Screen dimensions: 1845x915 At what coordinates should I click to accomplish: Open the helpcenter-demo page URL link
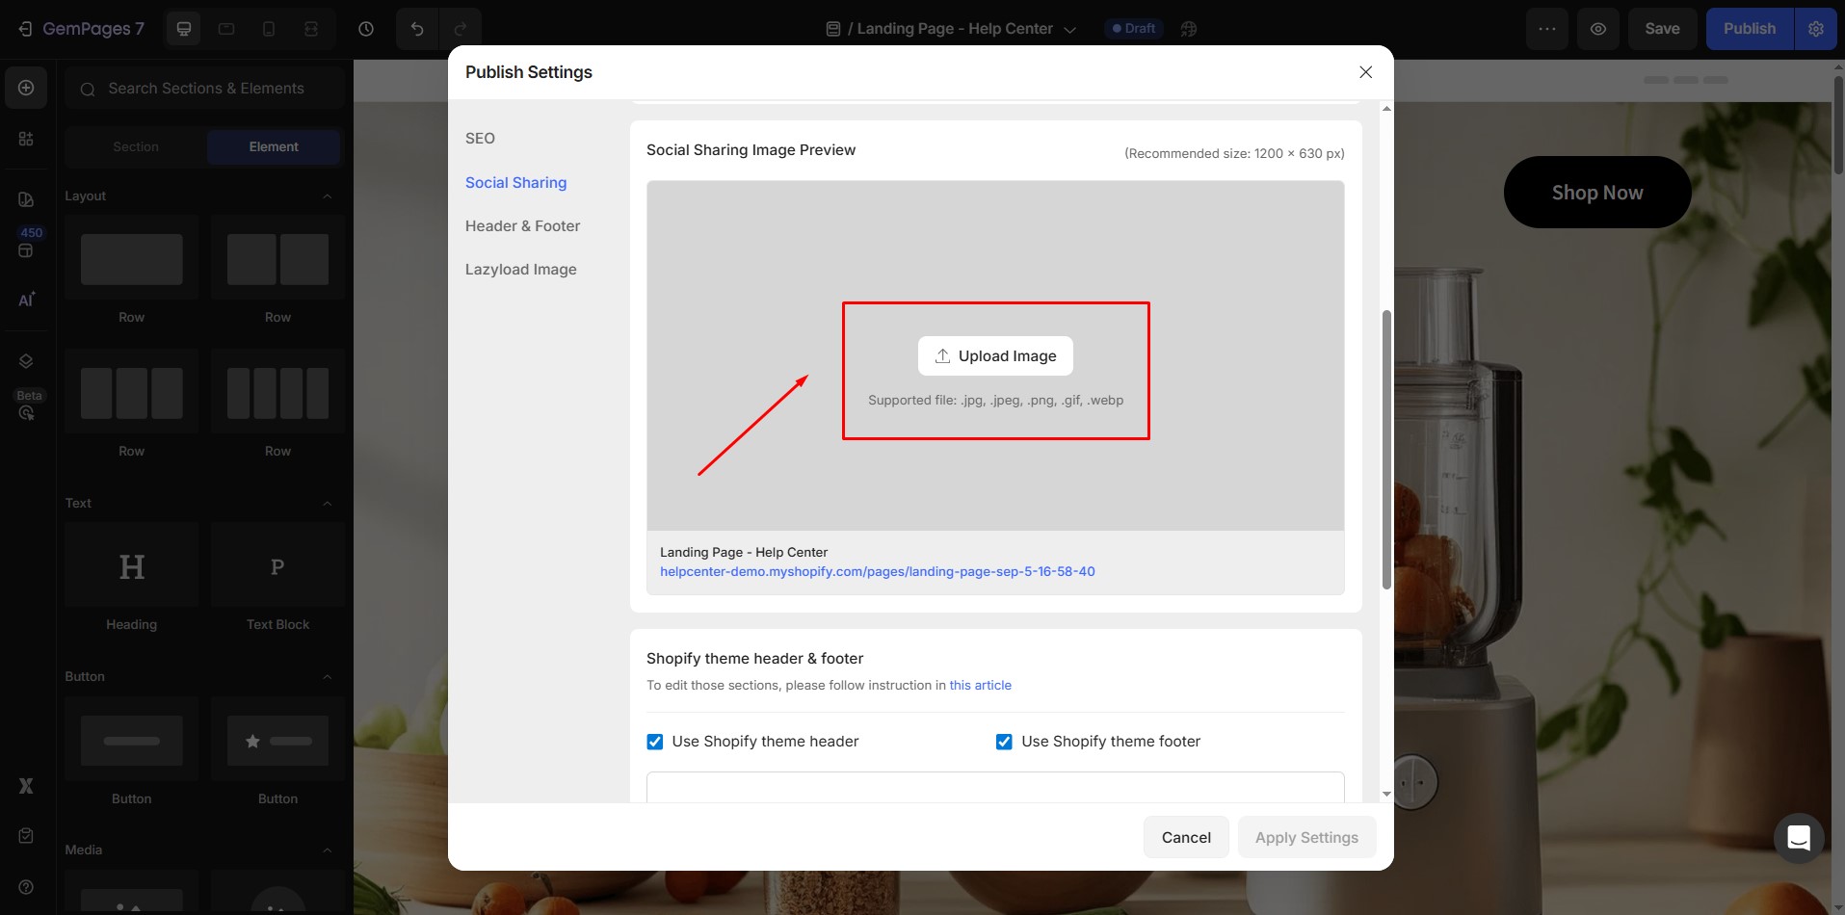point(877,572)
